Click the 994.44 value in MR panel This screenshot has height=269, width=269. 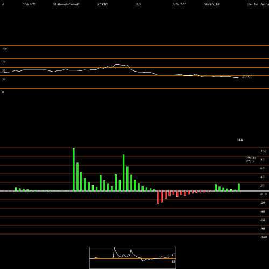coord(251,158)
